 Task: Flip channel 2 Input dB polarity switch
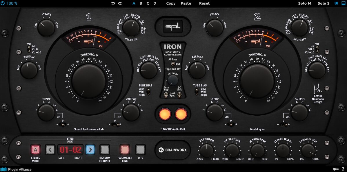[x=231, y=125]
